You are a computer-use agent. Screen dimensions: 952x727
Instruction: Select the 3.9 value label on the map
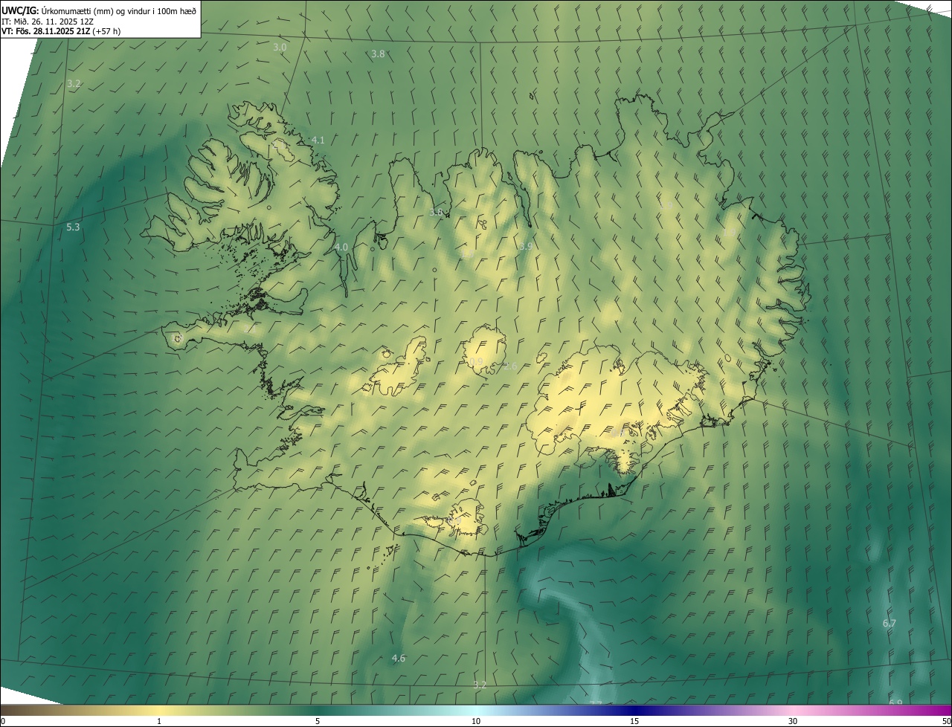coord(526,246)
